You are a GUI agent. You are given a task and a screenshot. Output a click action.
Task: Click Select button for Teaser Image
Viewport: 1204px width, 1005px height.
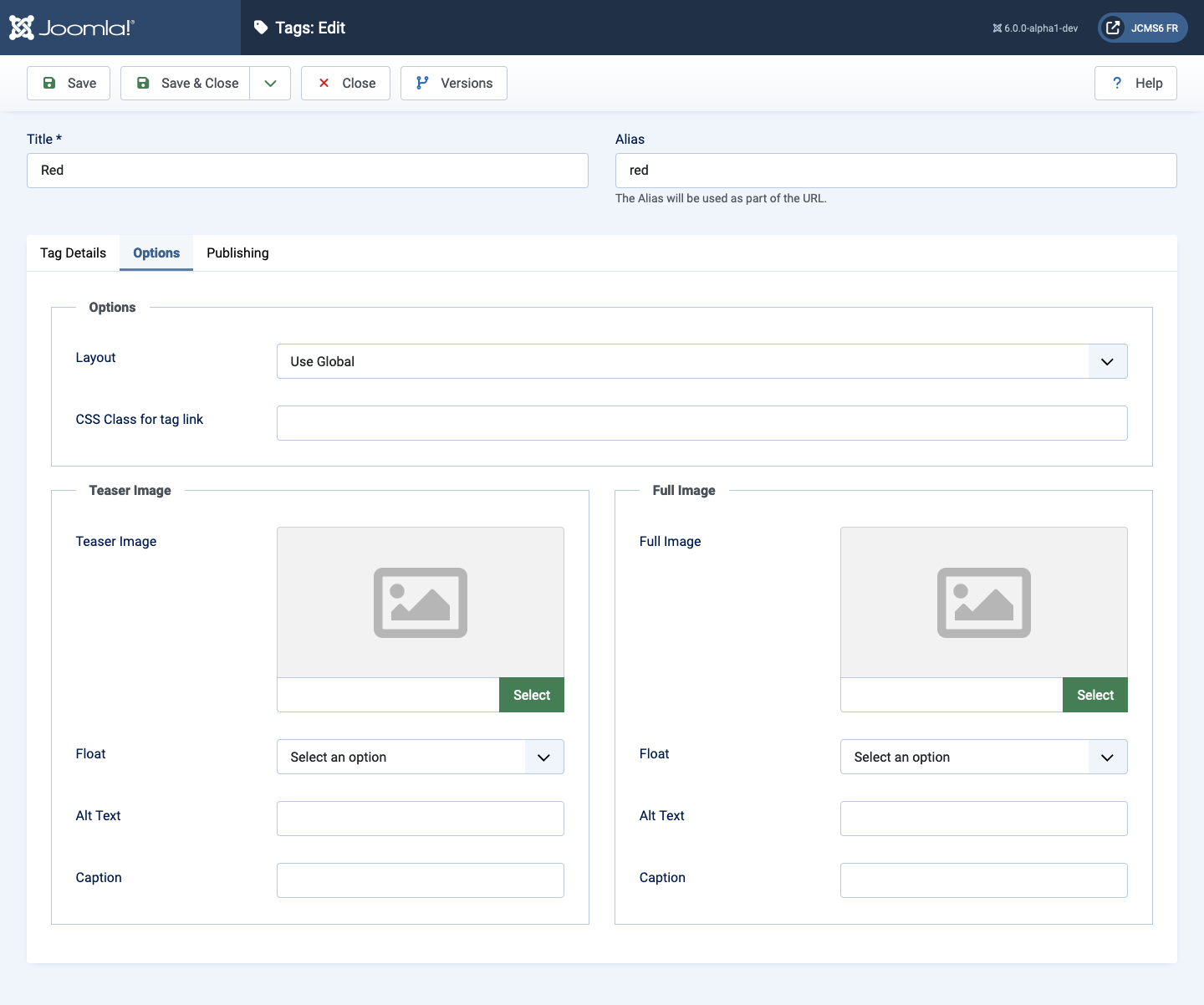click(532, 695)
